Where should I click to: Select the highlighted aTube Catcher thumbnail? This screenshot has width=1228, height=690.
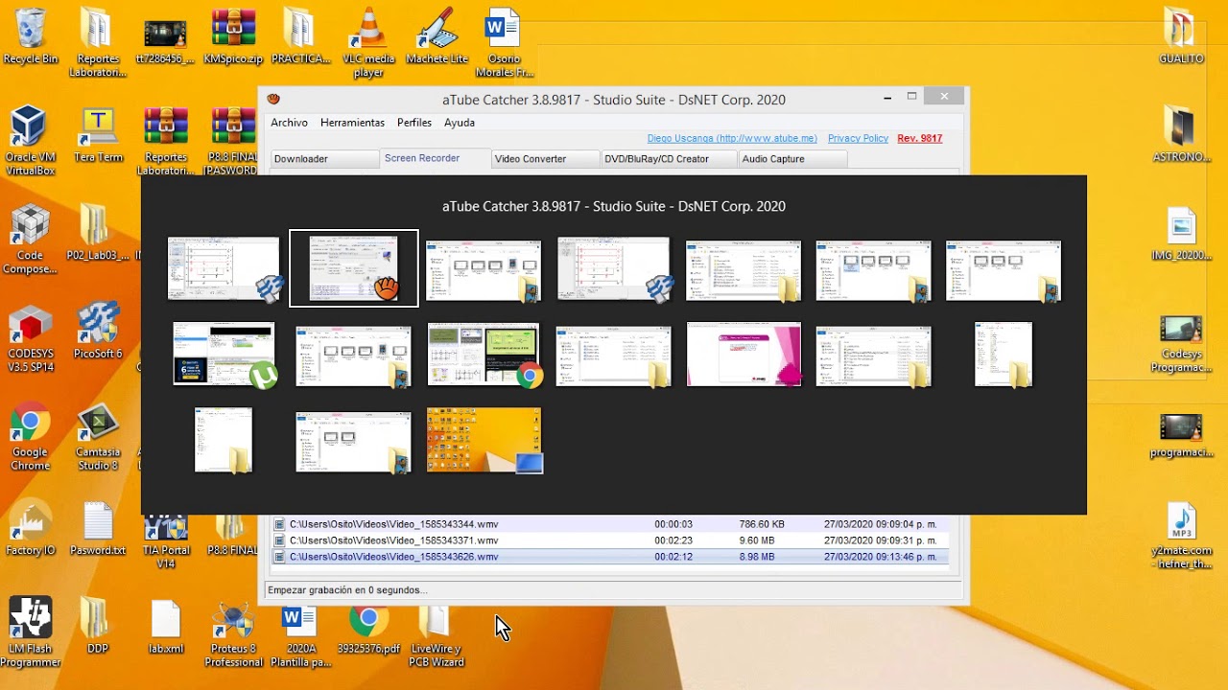coord(354,268)
